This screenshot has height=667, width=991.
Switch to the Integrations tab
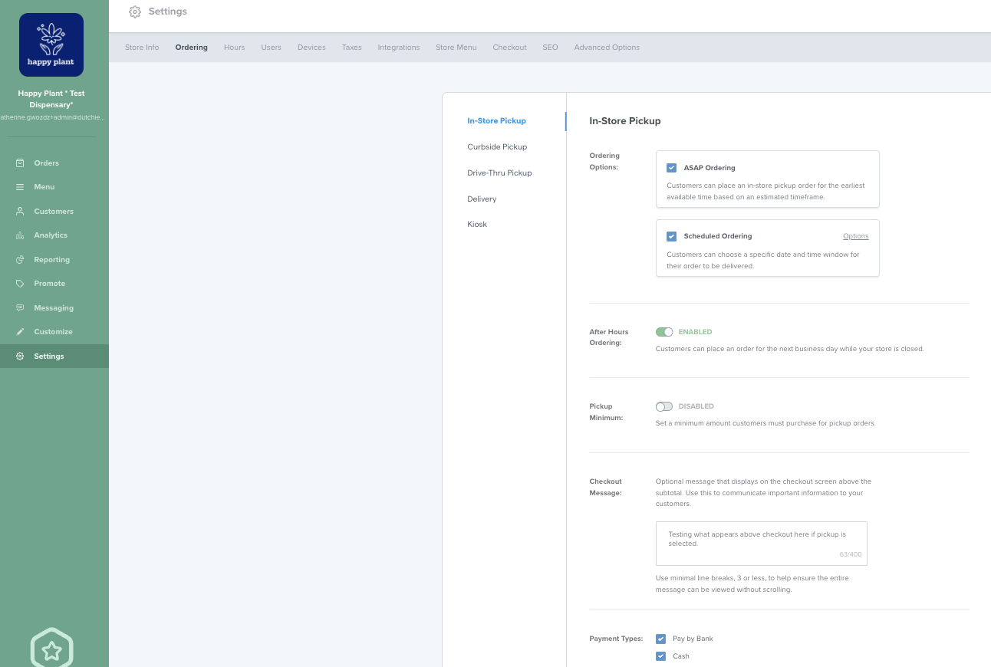[399, 48]
